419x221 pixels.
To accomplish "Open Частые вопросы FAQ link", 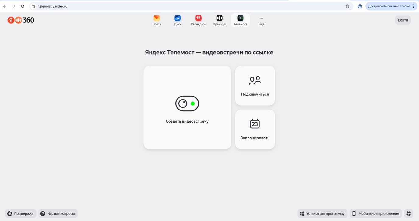I will tap(58, 213).
